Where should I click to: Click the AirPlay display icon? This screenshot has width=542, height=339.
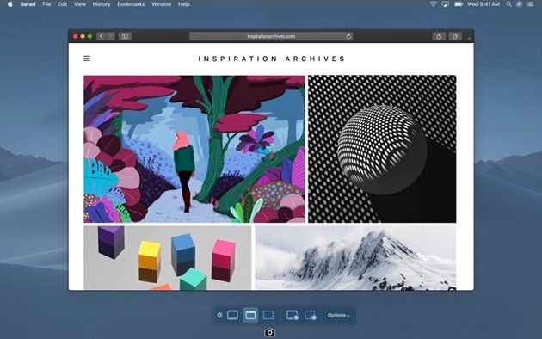pyautogui.click(x=446, y=4)
